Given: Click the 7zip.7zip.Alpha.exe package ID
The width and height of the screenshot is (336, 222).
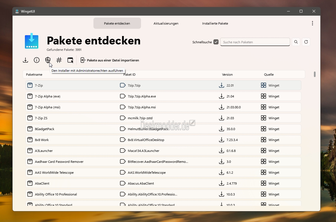Looking at the screenshot, I should (142, 96).
